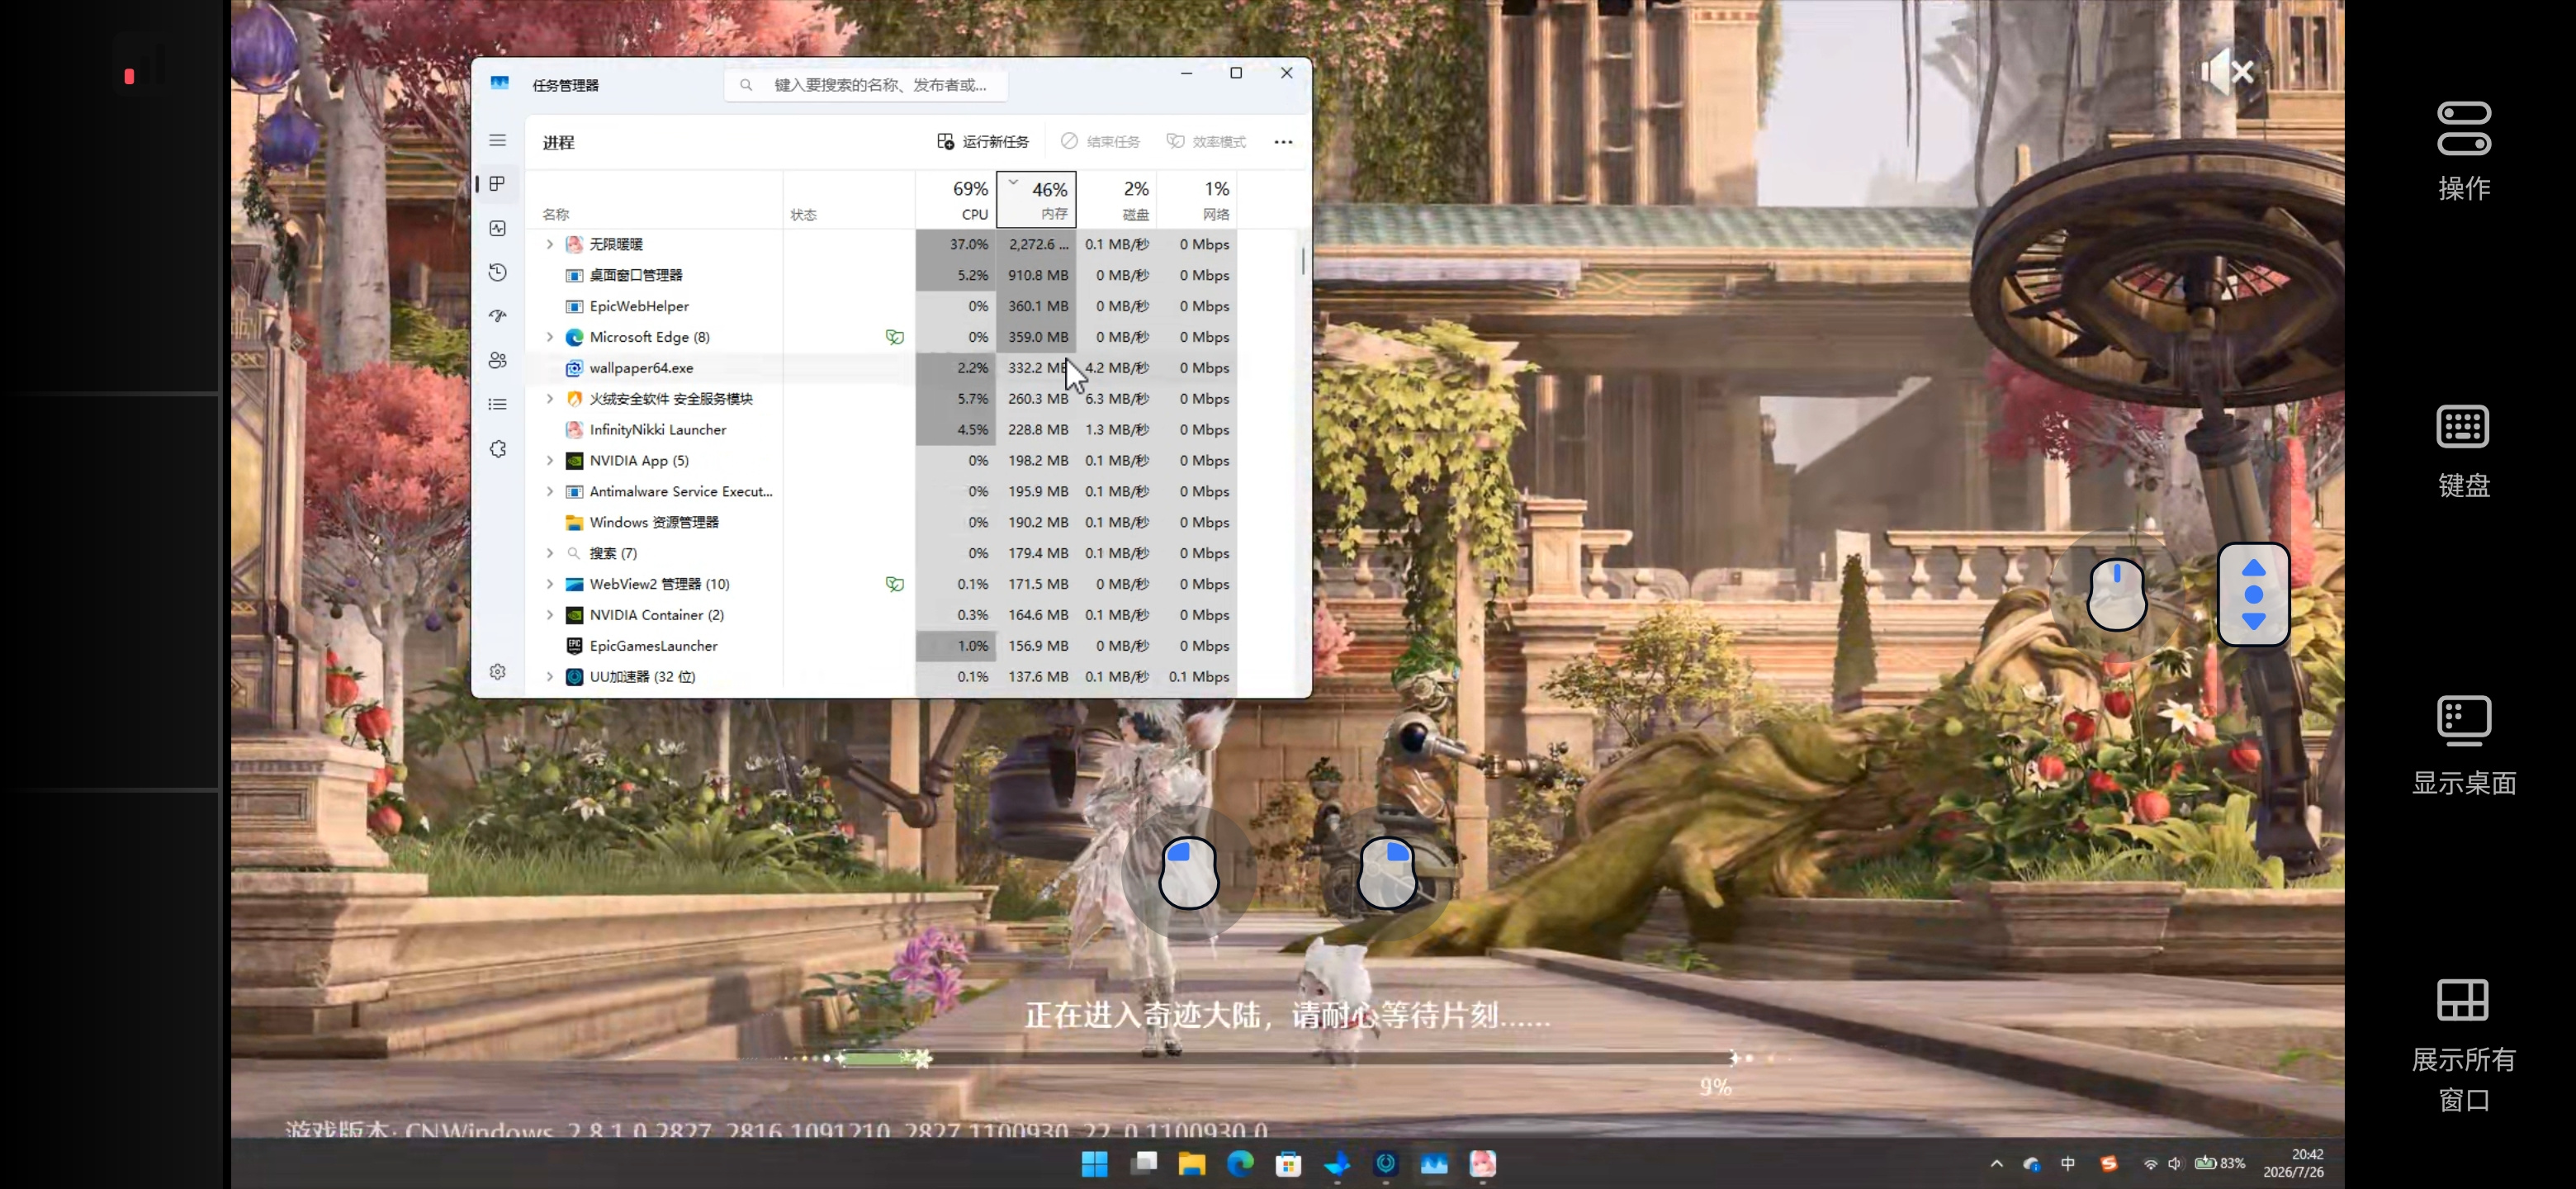Viewport: 2576px width, 1189px height.
Task: Tap the scroll up arrow on overlay
Action: pos(2253,568)
